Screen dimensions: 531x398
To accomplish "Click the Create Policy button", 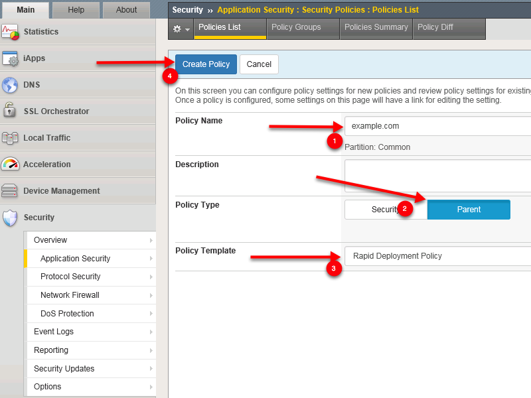I will (206, 64).
